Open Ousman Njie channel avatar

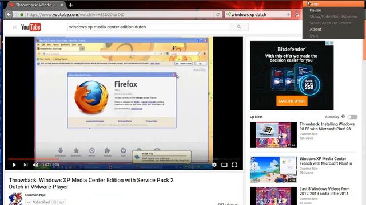pos(15,199)
